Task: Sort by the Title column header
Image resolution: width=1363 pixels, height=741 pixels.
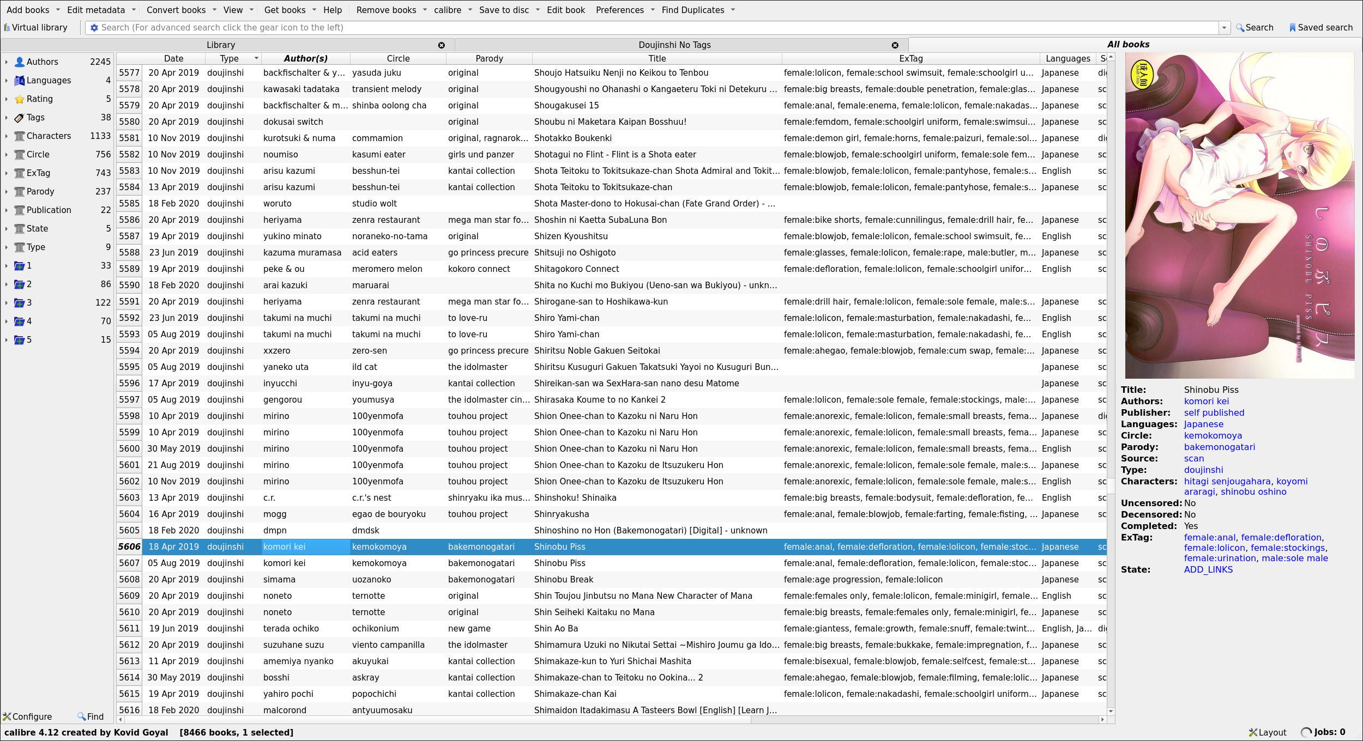Action: pyautogui.click(x=656, y=58)
